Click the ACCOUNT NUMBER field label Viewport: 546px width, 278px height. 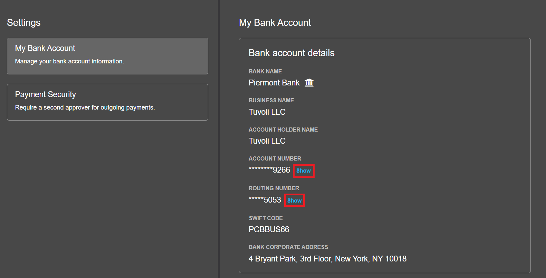click(275, 158)
